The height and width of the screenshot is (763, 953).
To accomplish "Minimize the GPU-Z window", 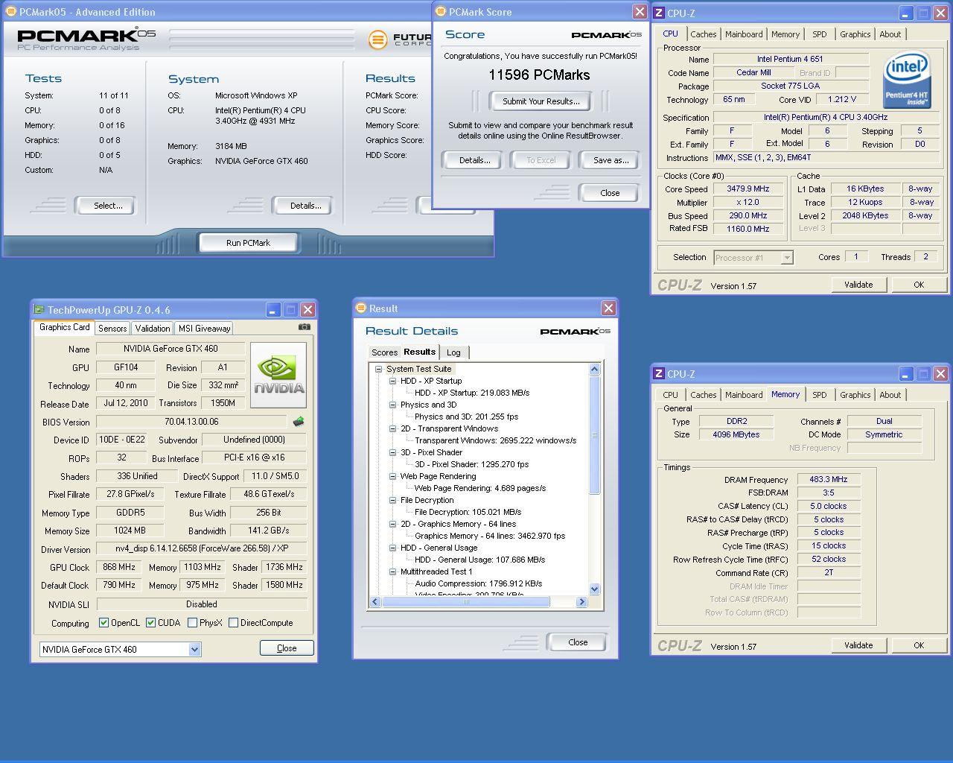I will point(273,309).
